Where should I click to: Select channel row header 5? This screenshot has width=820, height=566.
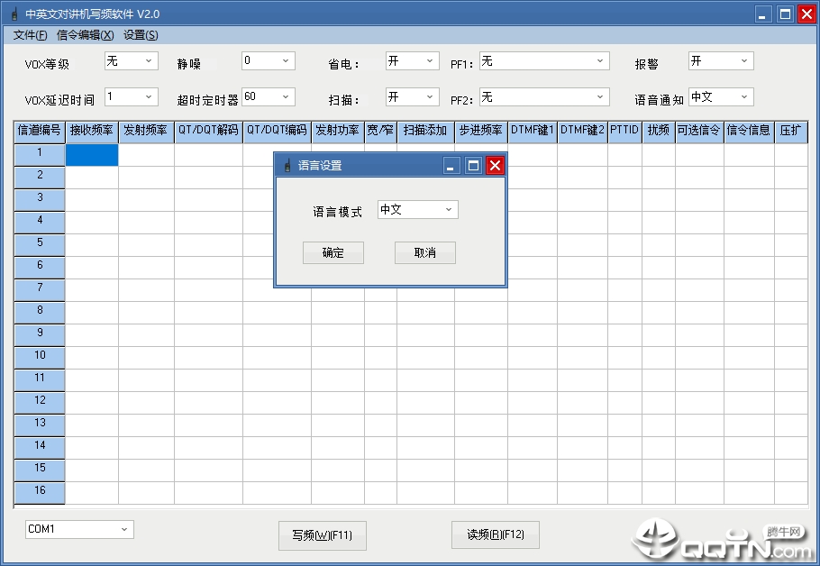point(40,245)
